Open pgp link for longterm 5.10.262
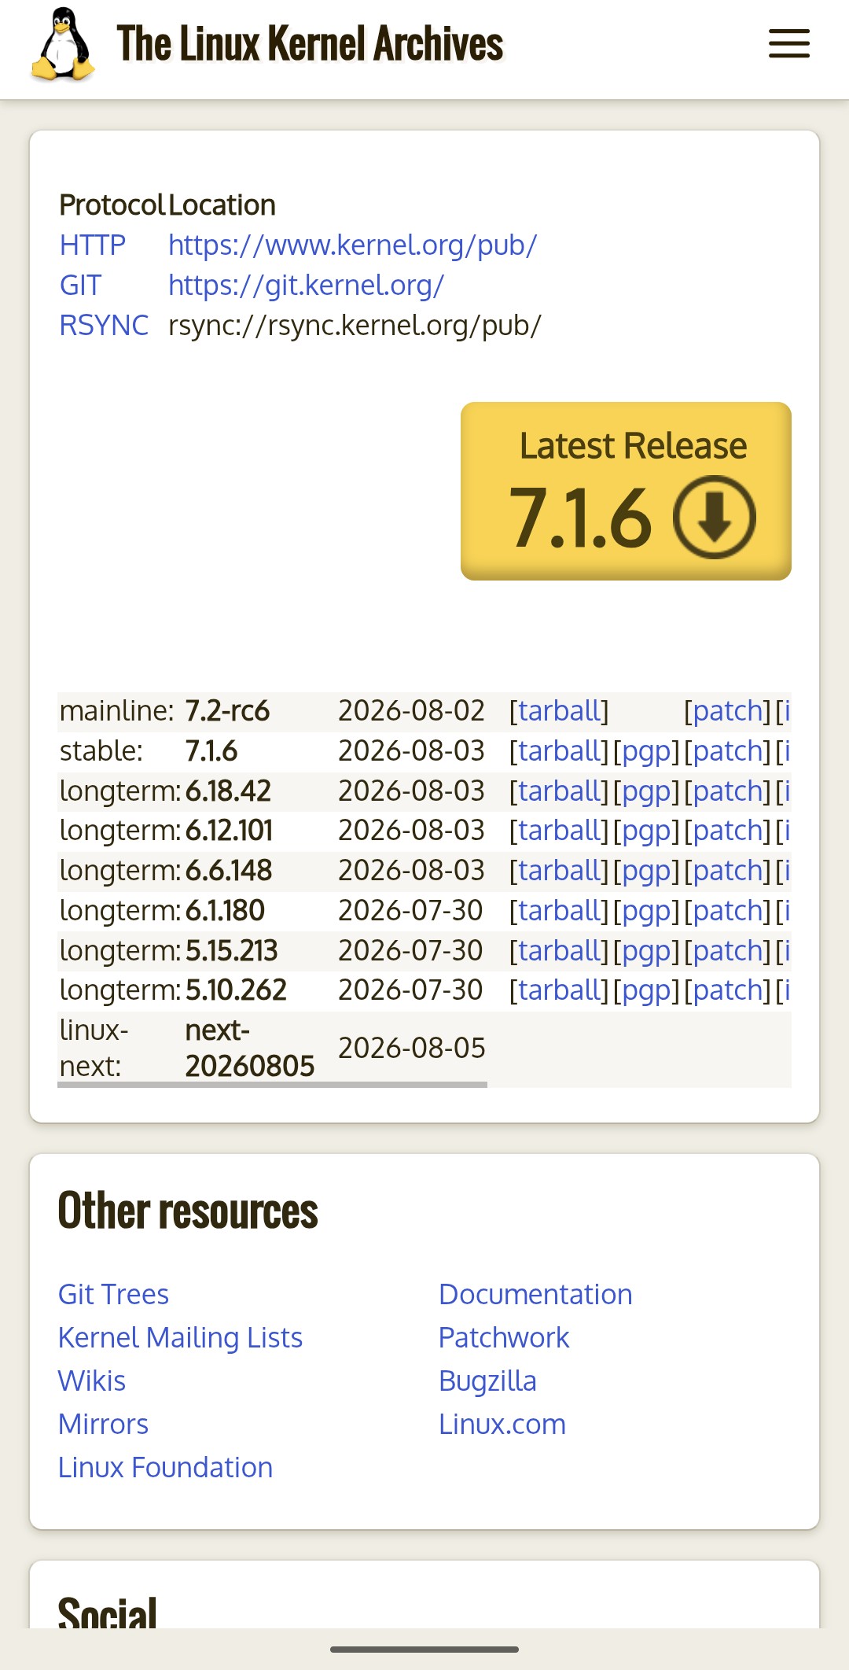This screenshot has width=849, height=1670. click(x=646, y=990)
